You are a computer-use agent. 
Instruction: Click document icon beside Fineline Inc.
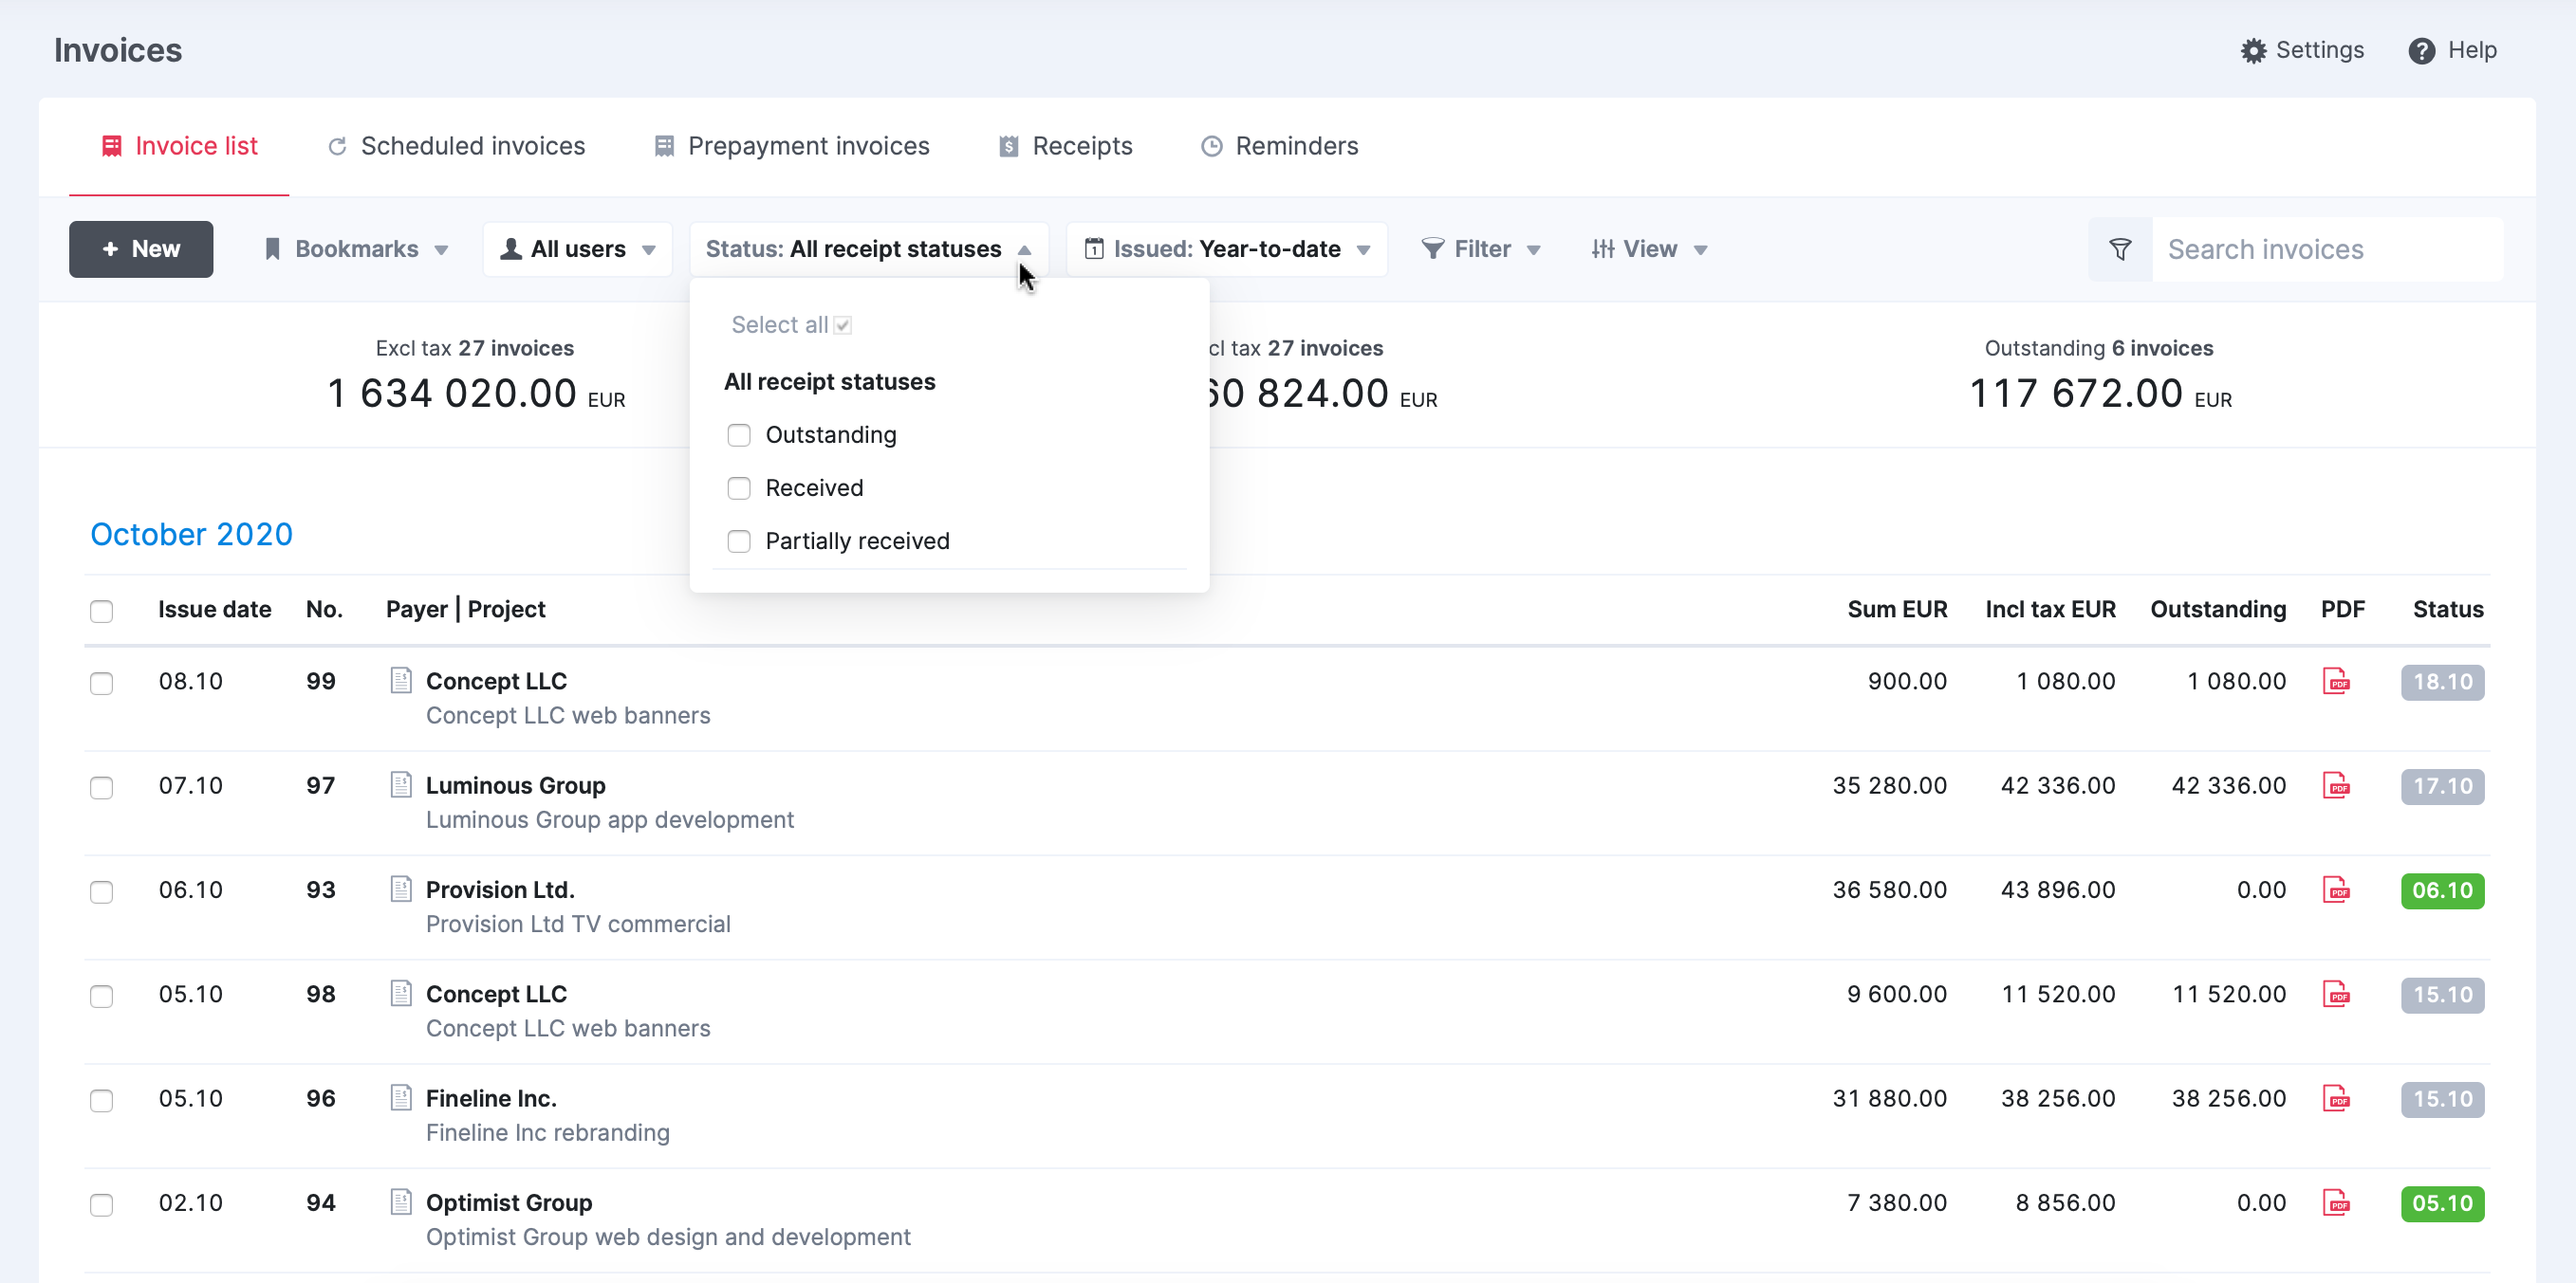[x=401, y=1097]
